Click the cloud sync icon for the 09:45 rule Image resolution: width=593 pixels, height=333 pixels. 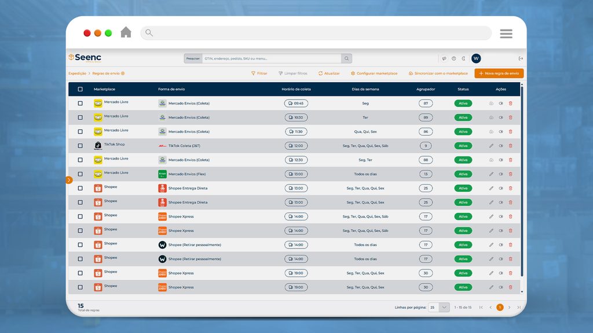(x=491, y=103)
